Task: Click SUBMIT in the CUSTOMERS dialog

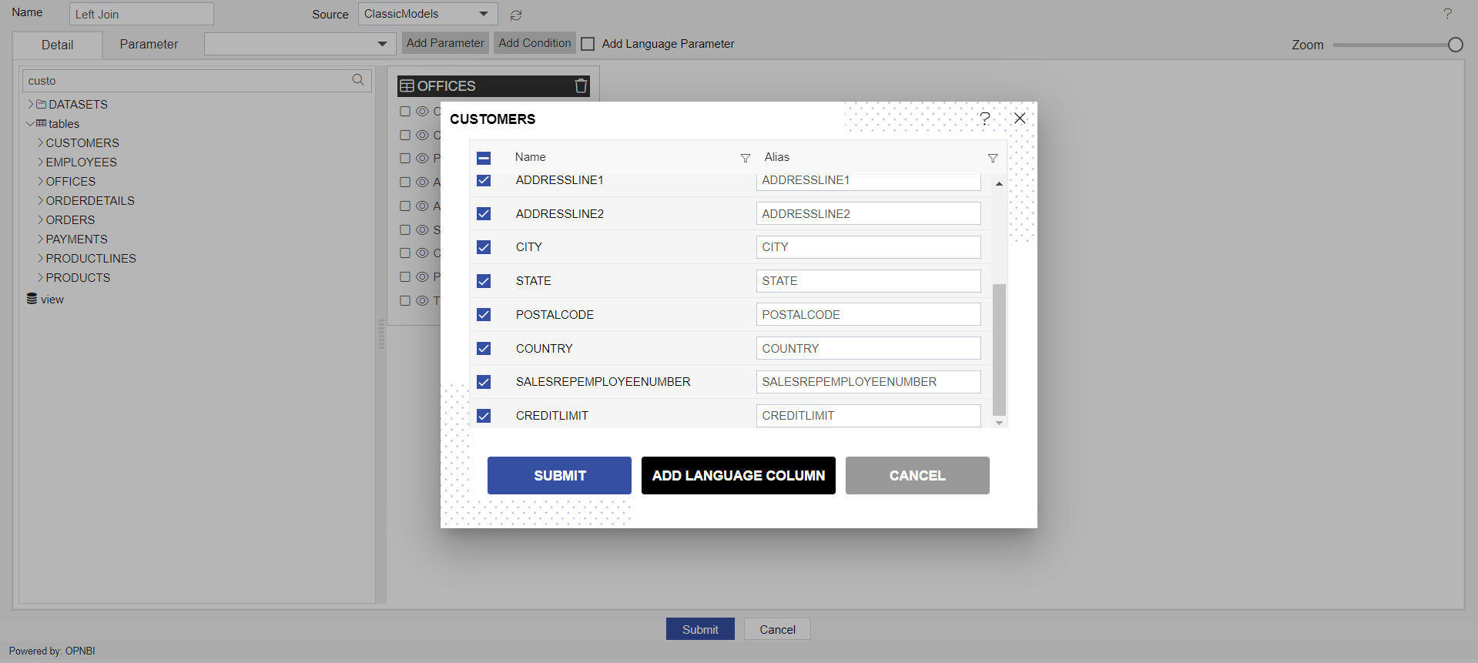Action: 559,475
